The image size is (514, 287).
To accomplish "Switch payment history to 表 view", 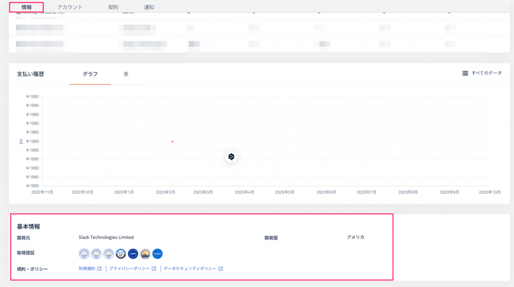I will tap(126, 74).
